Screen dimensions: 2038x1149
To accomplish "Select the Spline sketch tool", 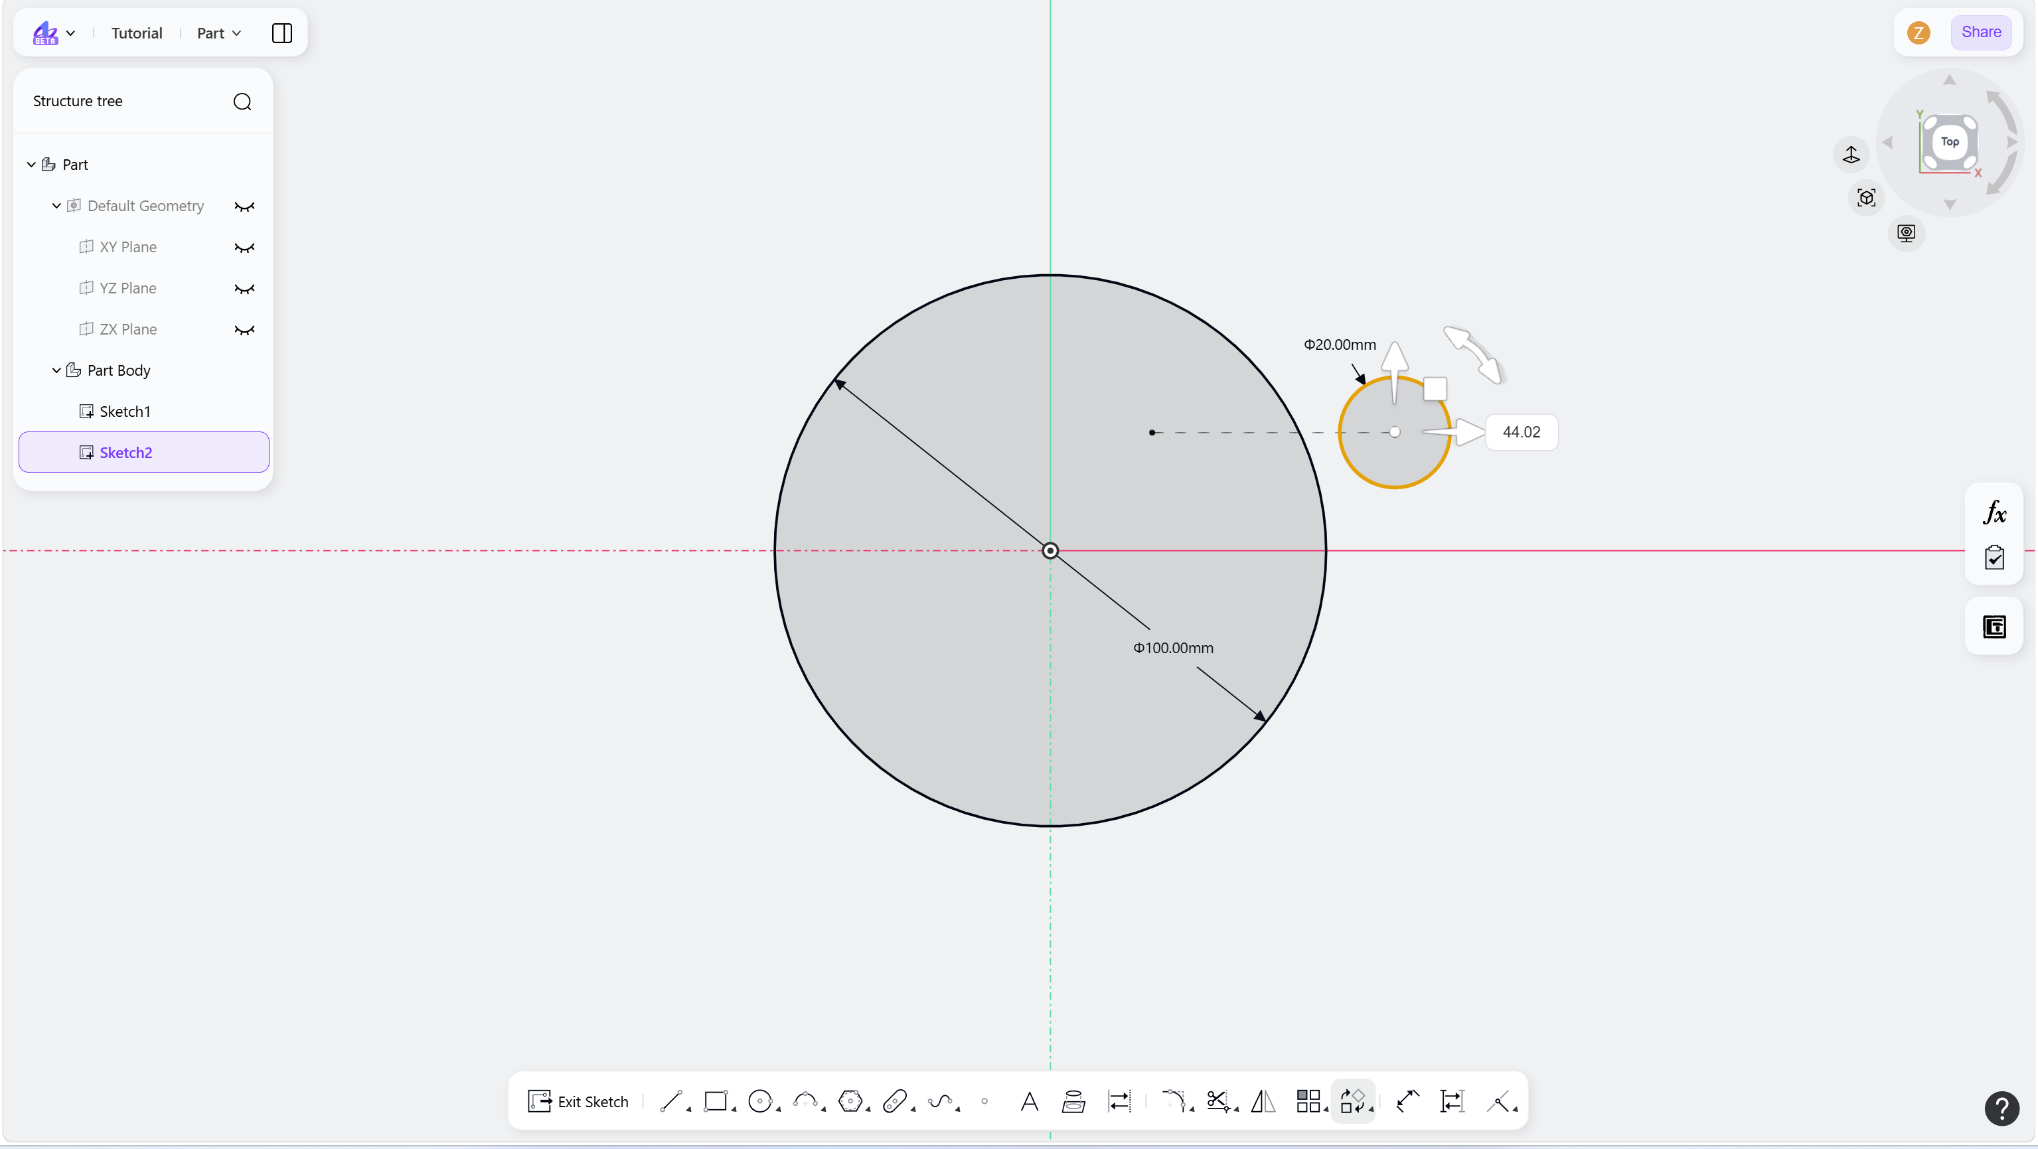I will click(940, 1101).
